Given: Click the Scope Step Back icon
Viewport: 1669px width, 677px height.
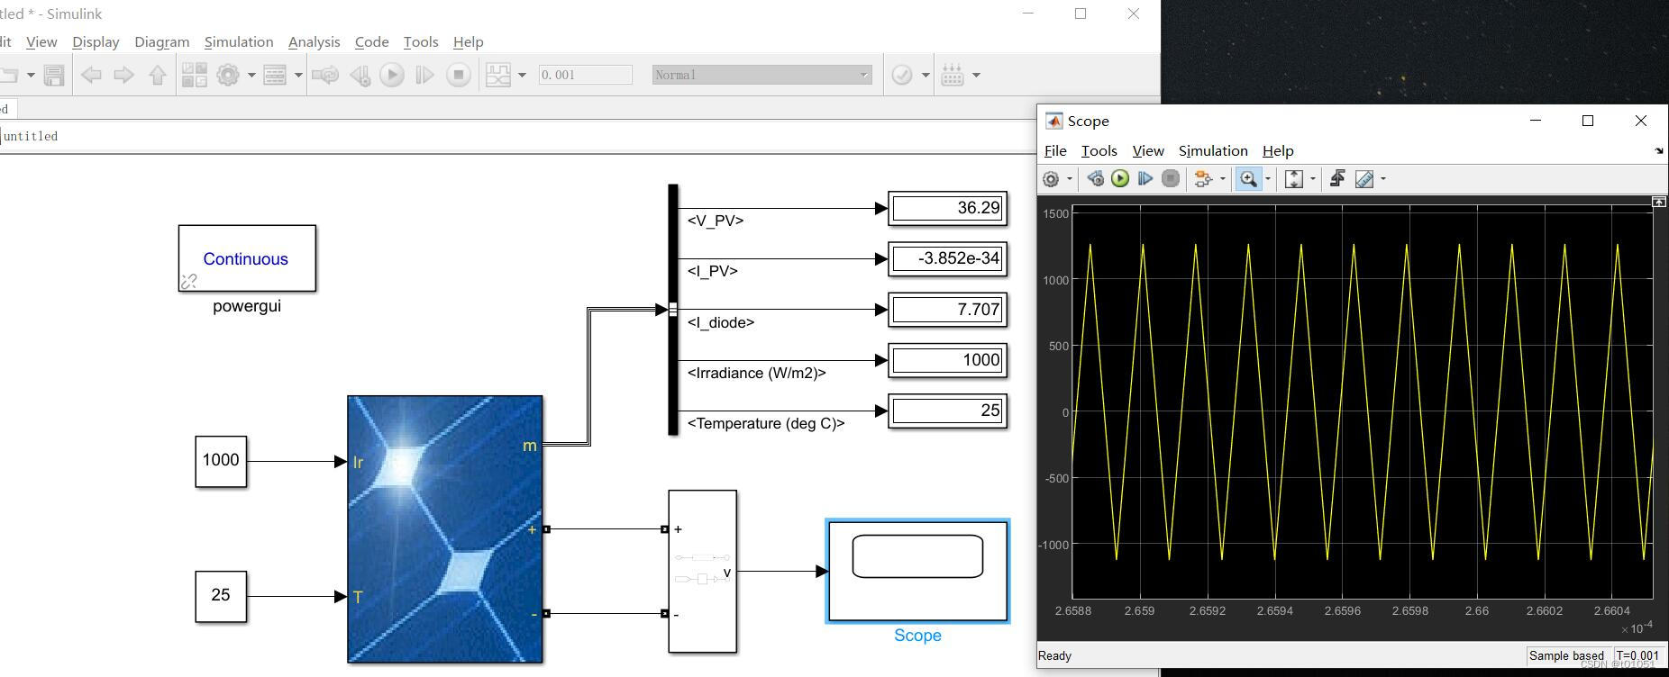Looking at the screenshot, I should click(1095, 179).
